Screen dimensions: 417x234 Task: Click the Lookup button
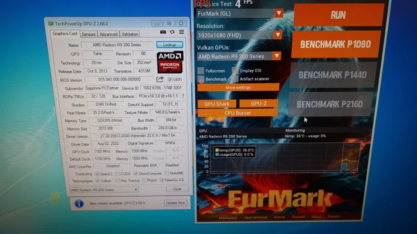pyautogui.click(x=169, y=44)
